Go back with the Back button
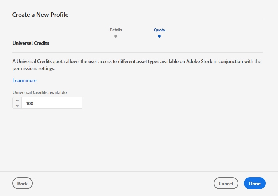The image size is (278, 196). [x=23, y=184]
